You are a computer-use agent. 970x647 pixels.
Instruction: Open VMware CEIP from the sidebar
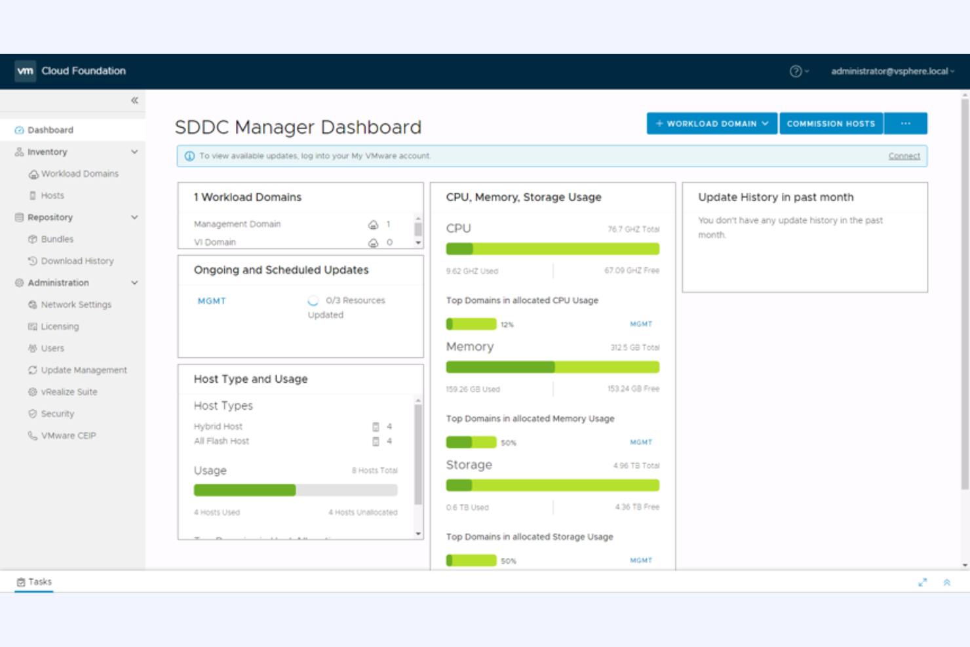tap(32, 435)
